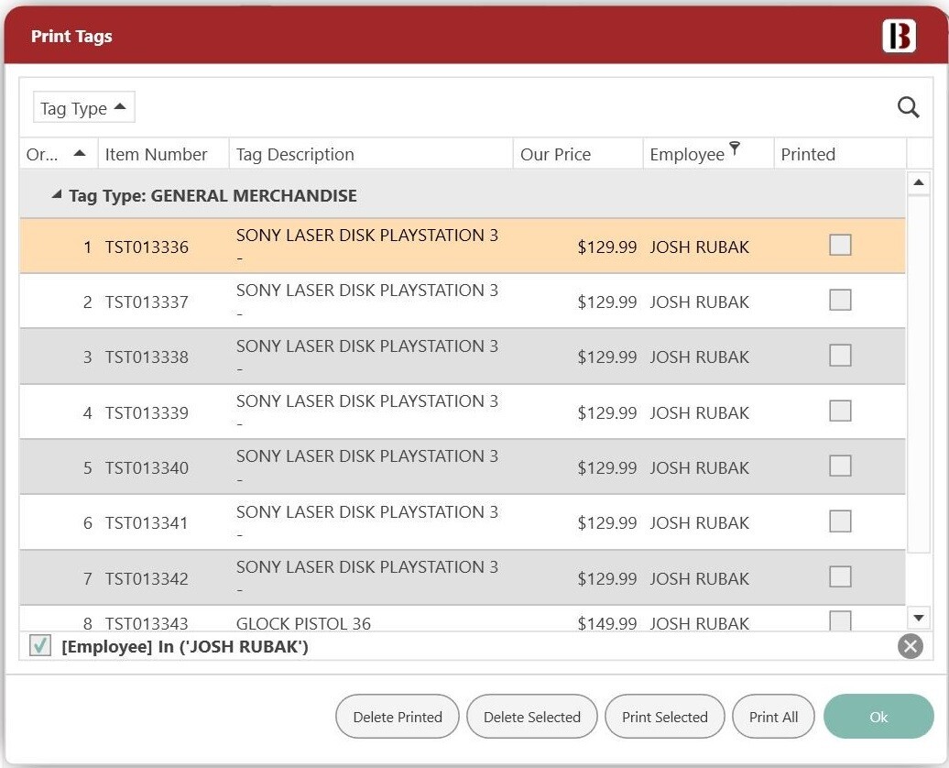Select item number TST013342
949x768 pixels.
pyautogui.click(x=147, y=578)
